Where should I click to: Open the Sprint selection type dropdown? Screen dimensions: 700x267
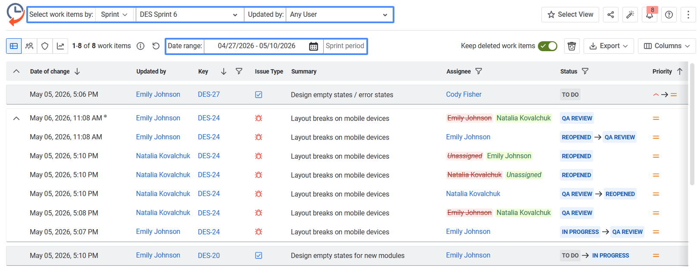click(x=114, y=15)
